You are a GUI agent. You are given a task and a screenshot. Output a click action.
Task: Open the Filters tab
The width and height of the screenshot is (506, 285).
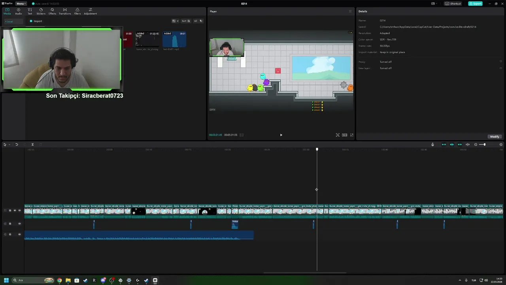click(77, 11)
